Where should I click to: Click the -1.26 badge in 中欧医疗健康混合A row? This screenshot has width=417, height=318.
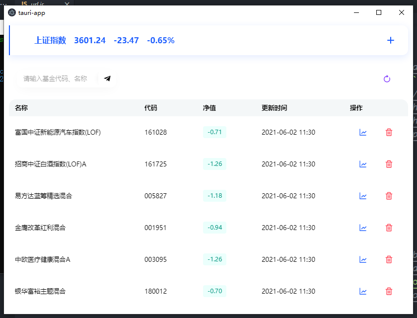214,259
